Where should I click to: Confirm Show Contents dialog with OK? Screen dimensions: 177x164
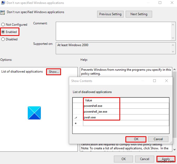136,139
